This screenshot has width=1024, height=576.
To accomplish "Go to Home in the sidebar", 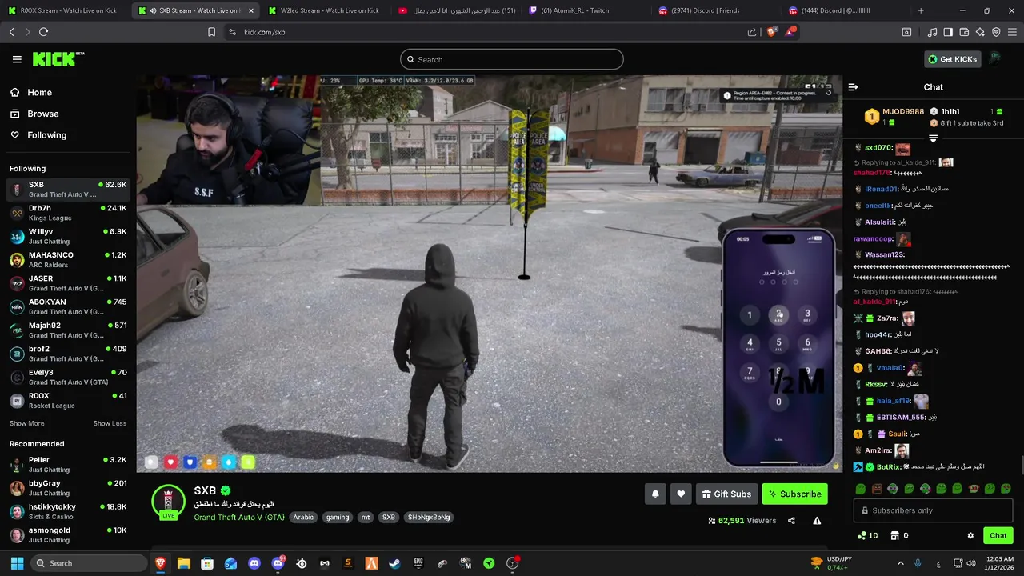I will [x=39, y=92].
